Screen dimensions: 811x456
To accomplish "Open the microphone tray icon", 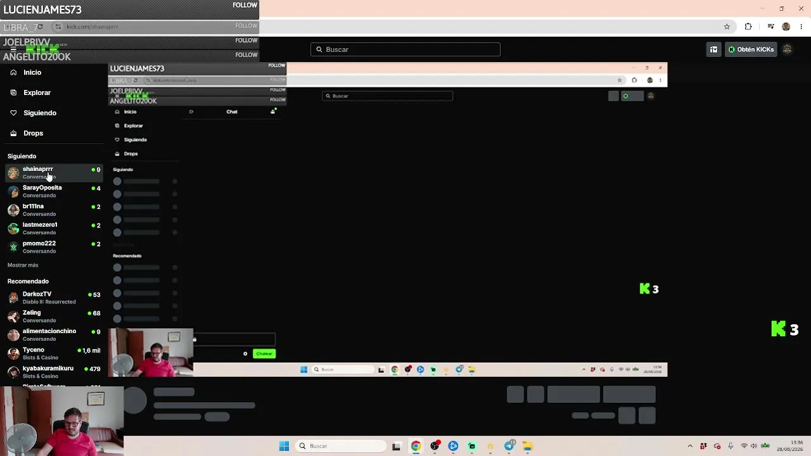I will tap(731, 446).
